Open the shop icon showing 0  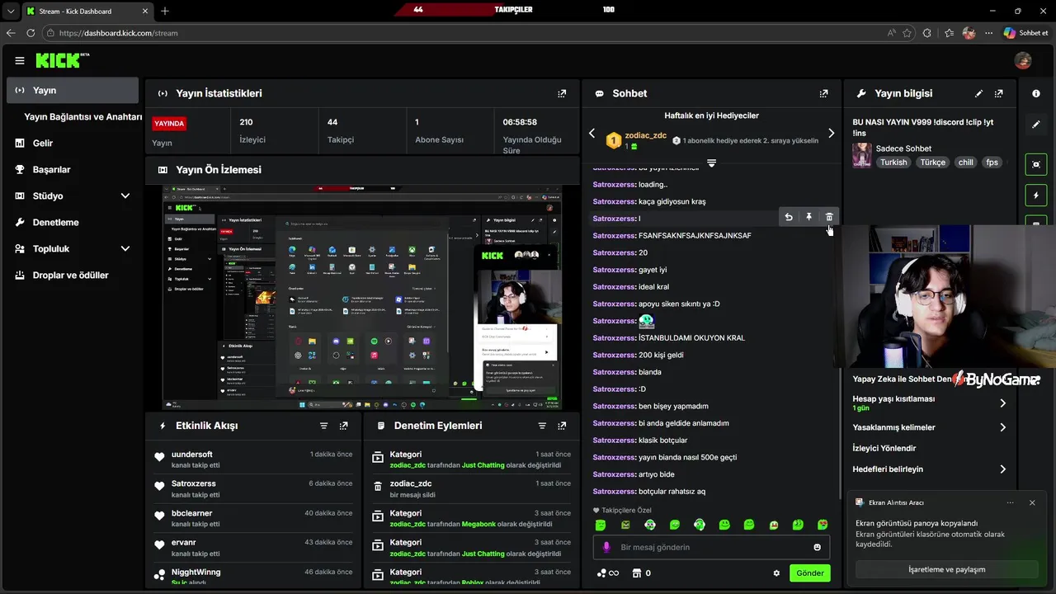(641, 573)
